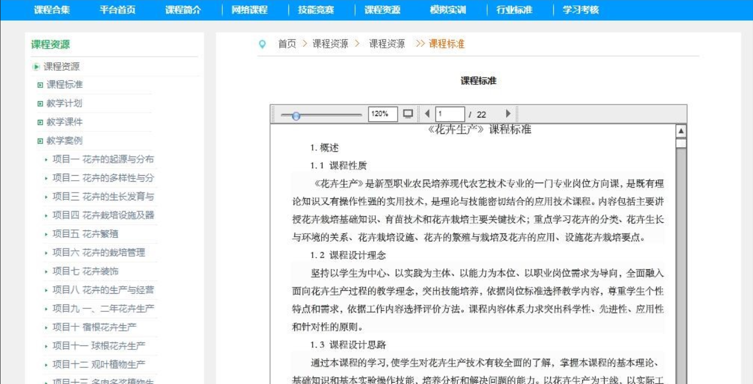Click the page number input box
Screen dimensions: 753x384
pos(450,114)
